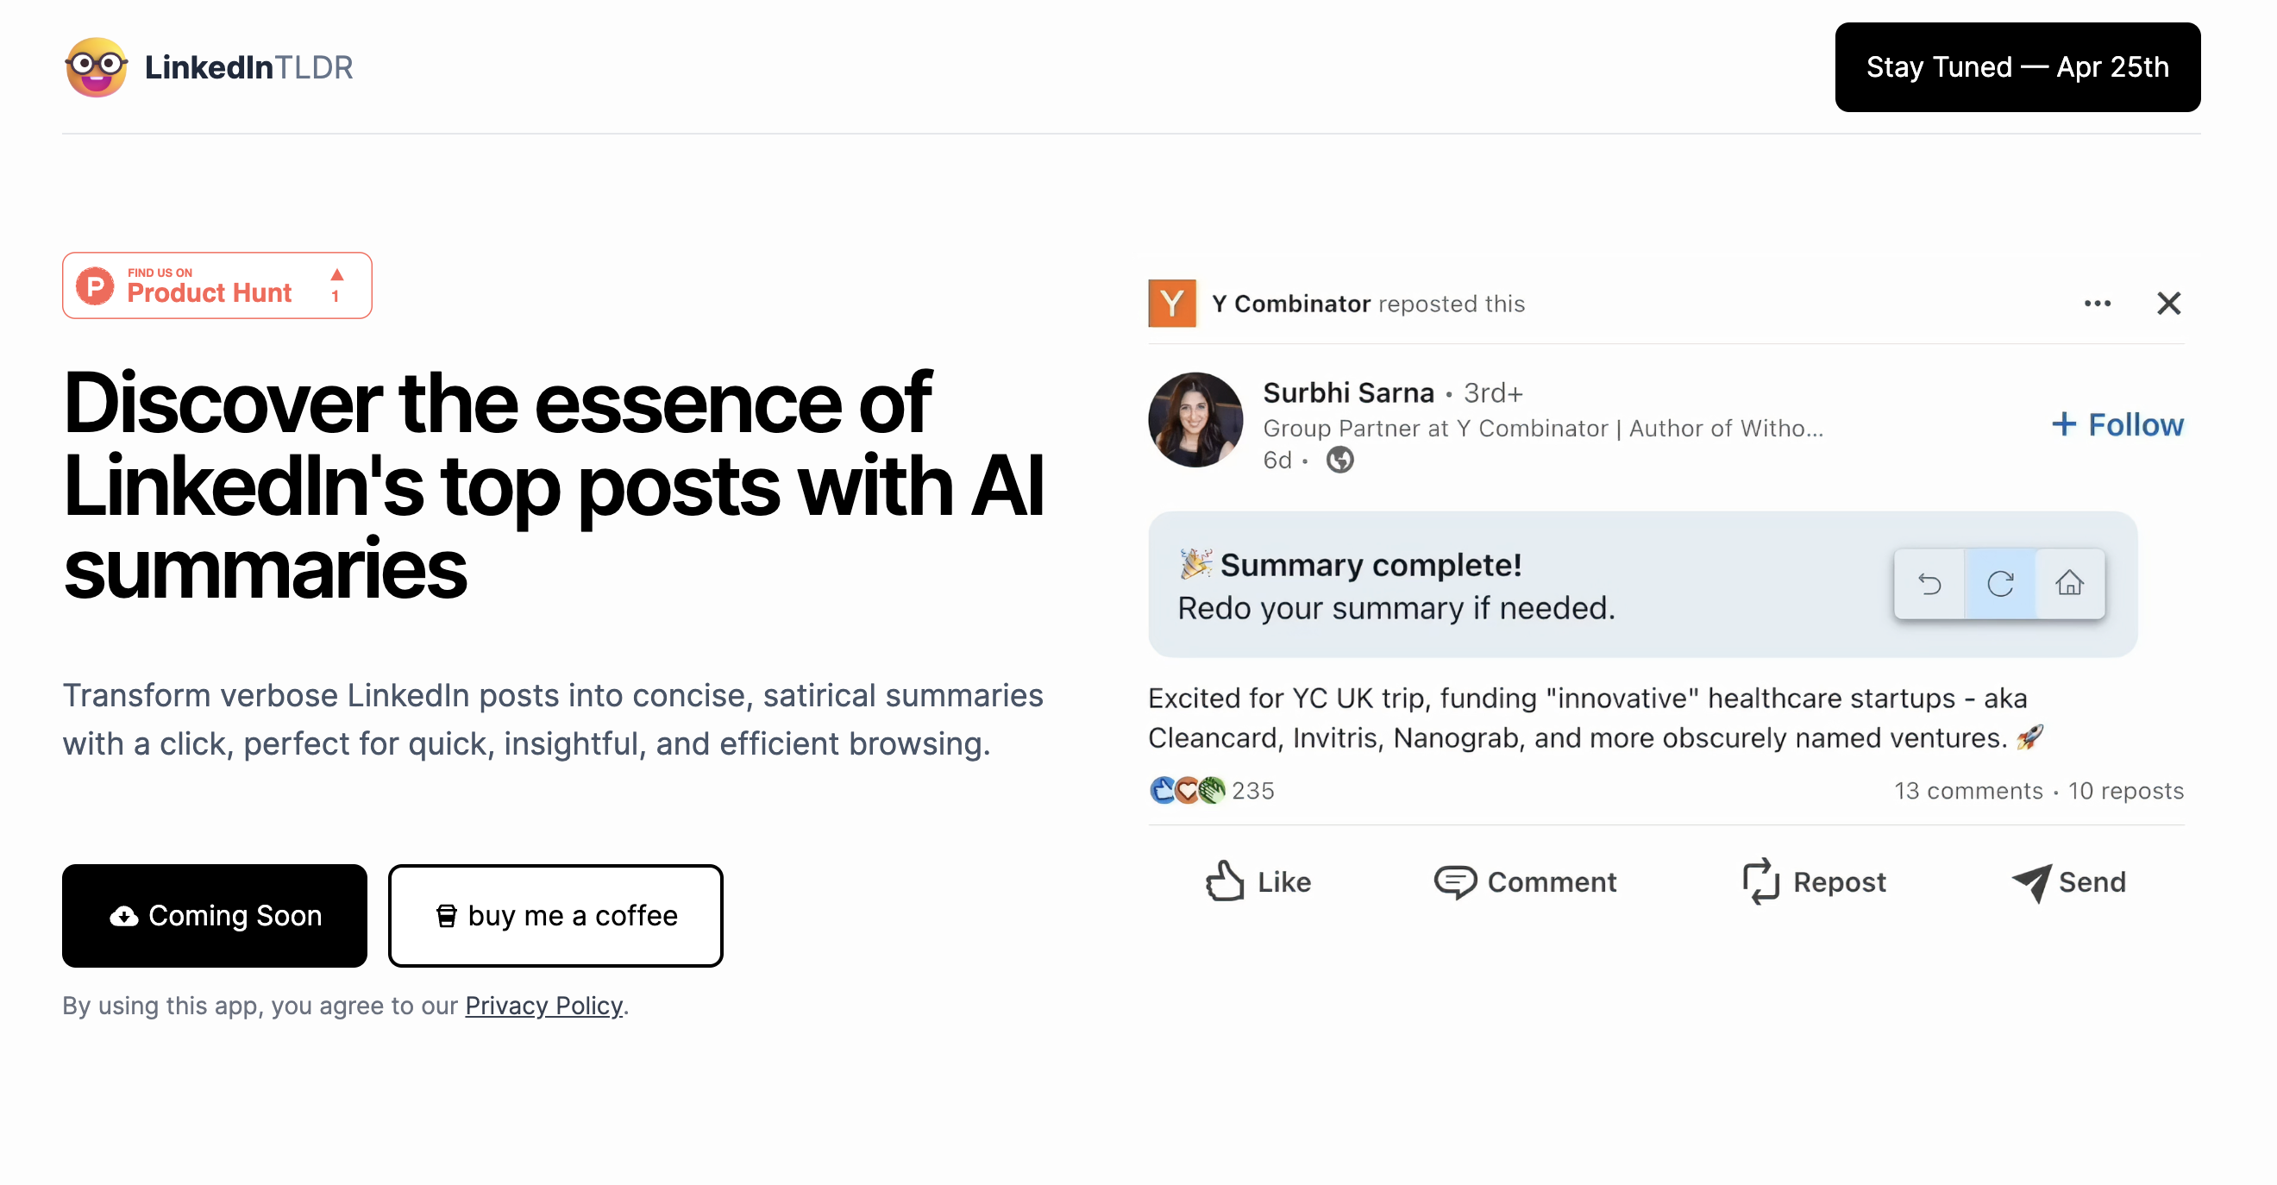Screen dimensions: 2277x1185
Task: Open the three-dot post options menu
Action: pos(2097,303)
